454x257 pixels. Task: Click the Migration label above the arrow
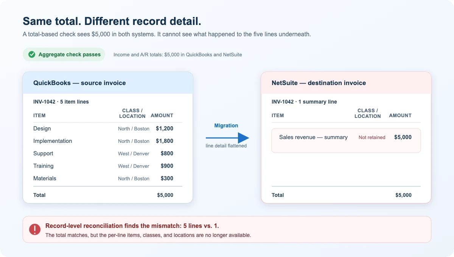point(226,125)
